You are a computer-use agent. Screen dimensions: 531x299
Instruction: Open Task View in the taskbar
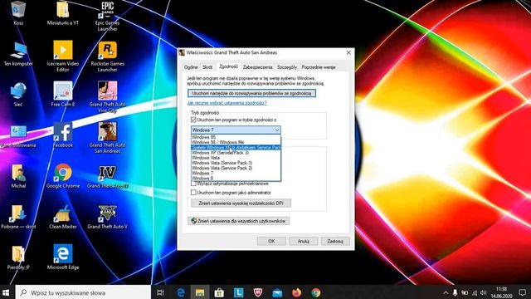(160, 292)
